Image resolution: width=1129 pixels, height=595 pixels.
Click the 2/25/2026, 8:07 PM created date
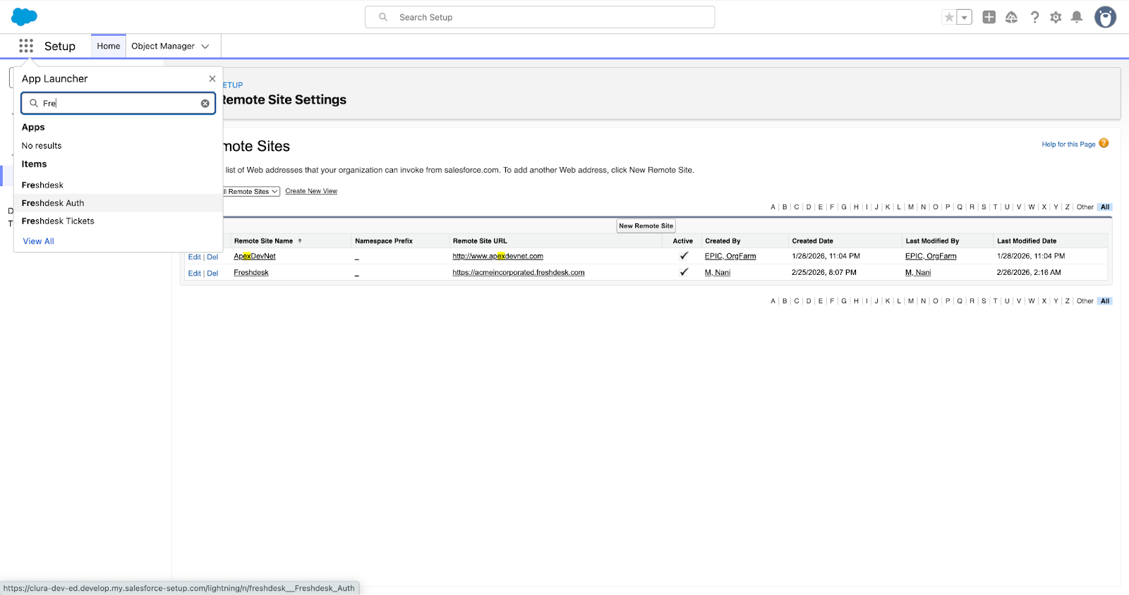(x=824, y=272)
